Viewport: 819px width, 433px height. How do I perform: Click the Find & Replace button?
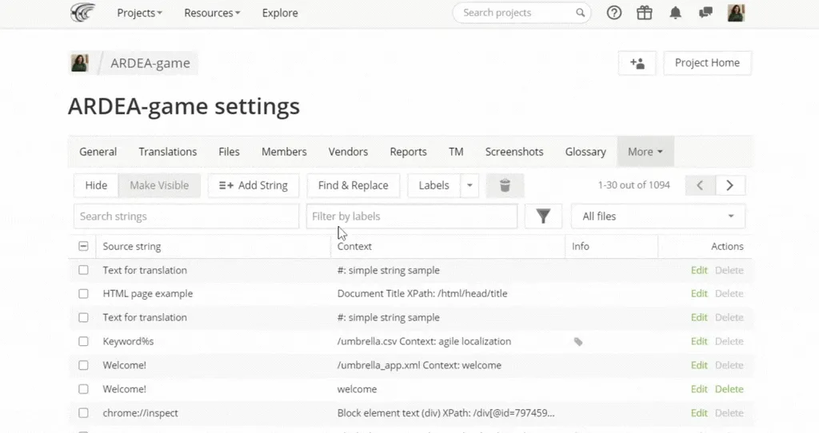[x=353, y=185]
